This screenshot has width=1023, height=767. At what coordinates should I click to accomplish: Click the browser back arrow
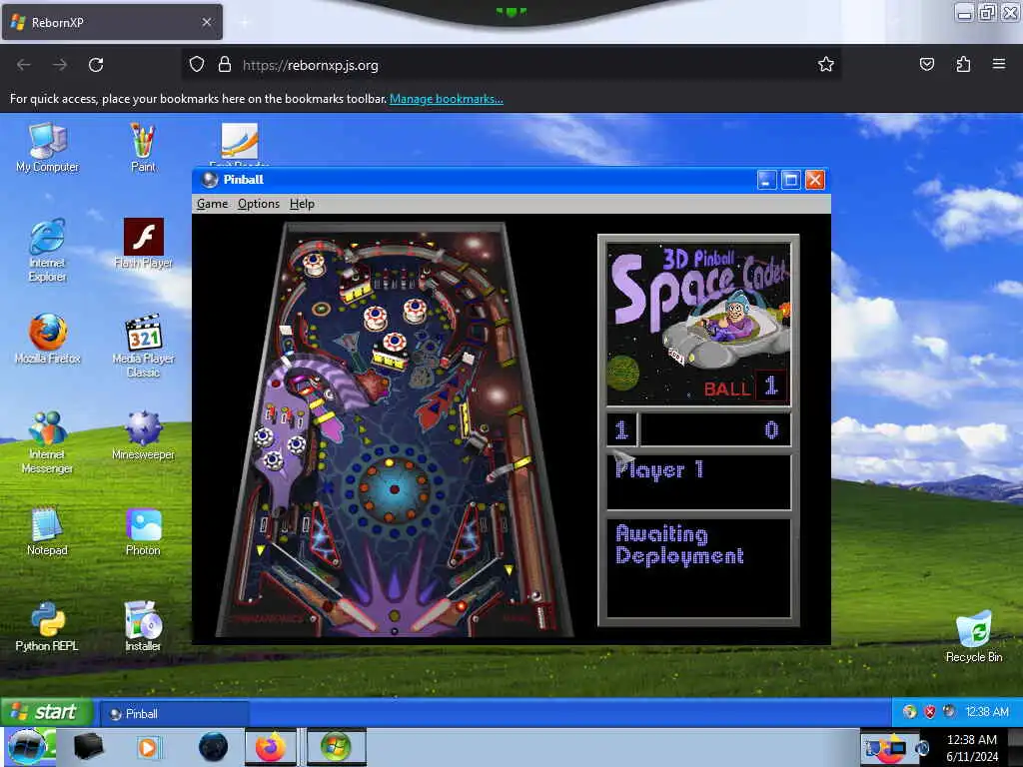[x=24, y=65]
